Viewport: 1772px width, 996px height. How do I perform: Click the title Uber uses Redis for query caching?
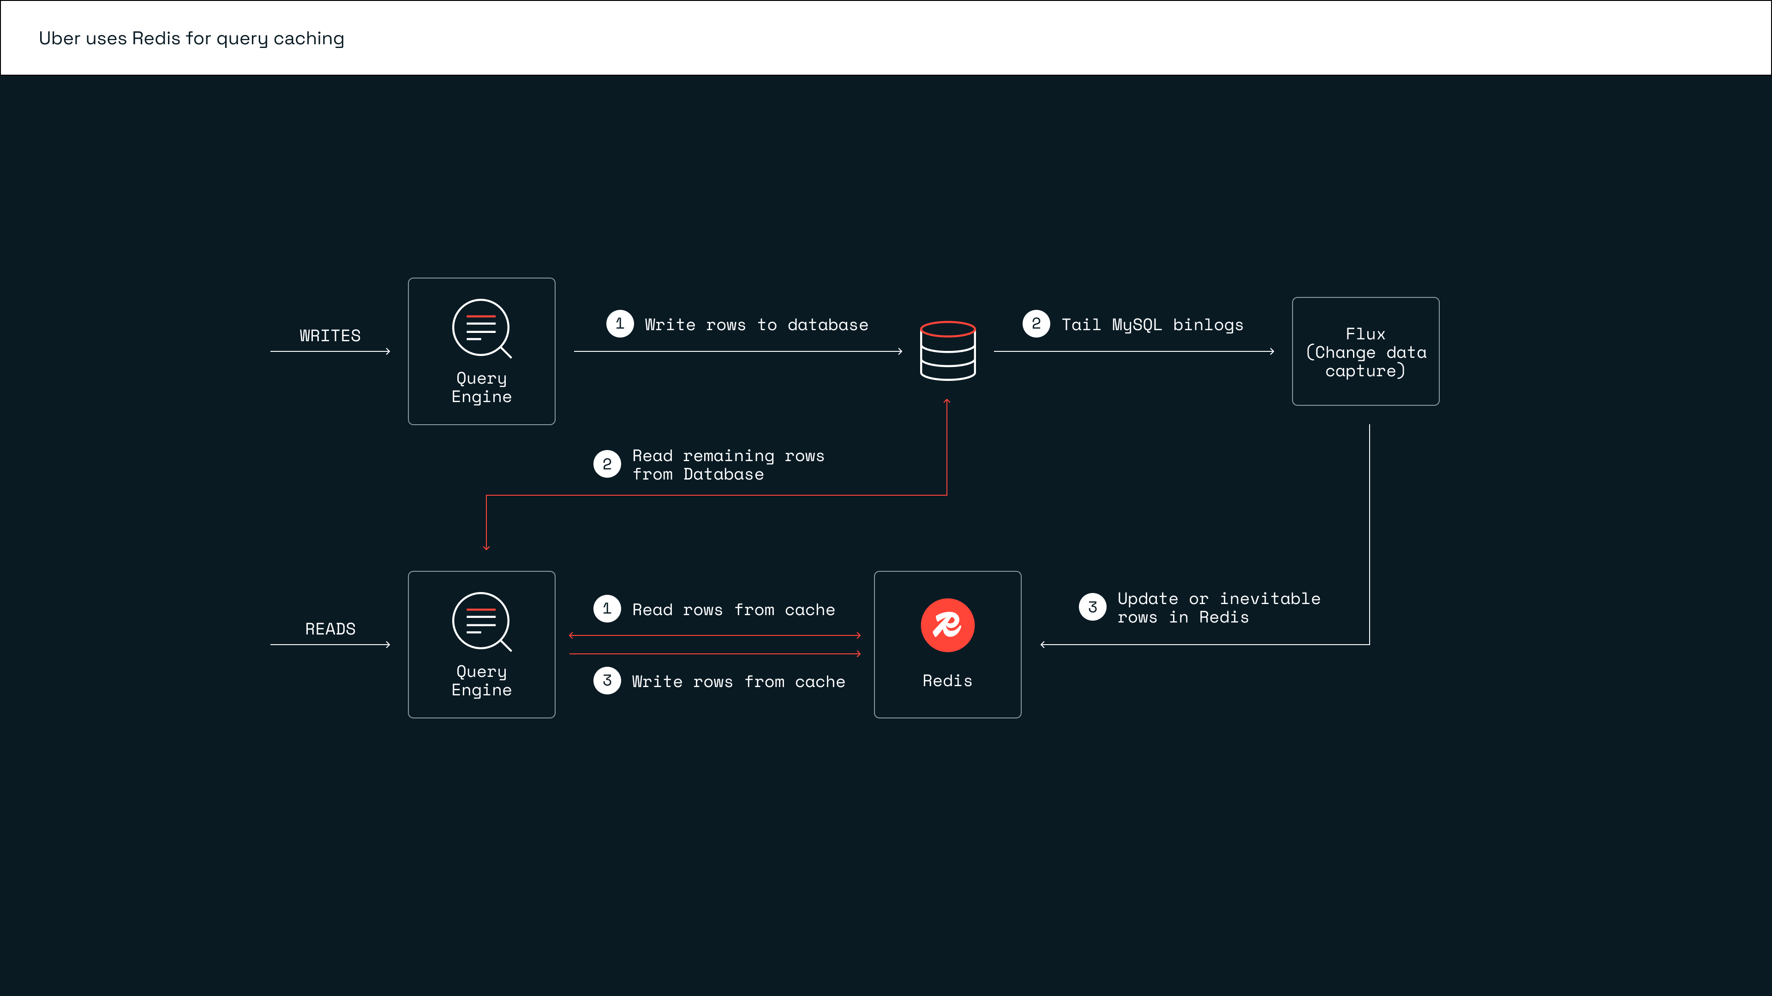(x=191, y=38)
